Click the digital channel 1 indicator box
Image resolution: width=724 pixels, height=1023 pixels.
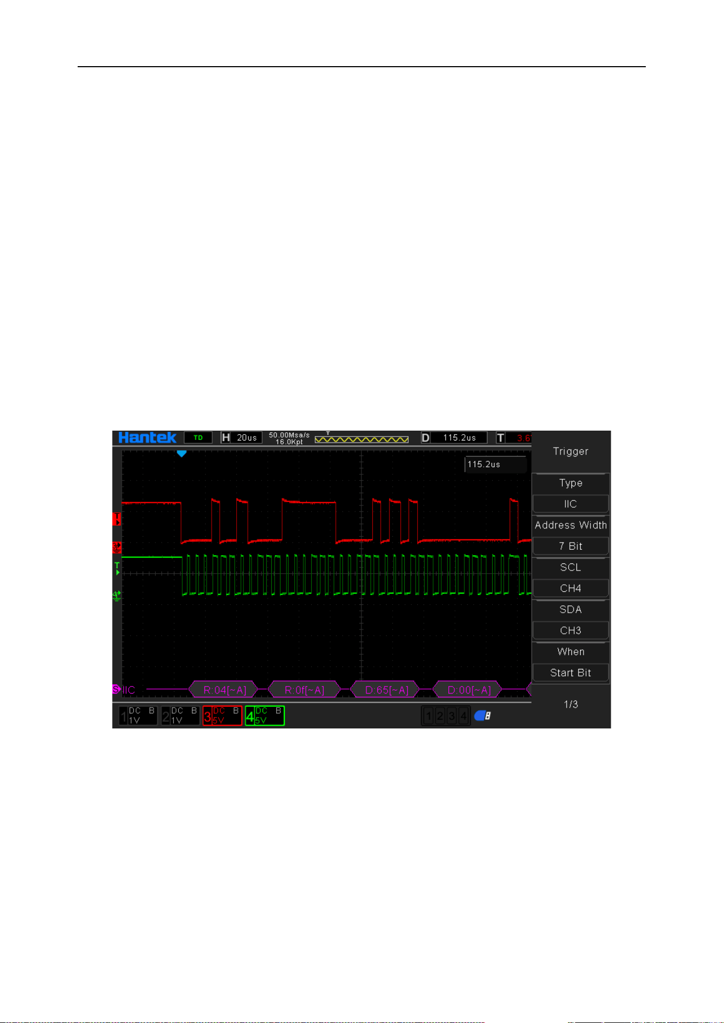(x=429, y=715)
